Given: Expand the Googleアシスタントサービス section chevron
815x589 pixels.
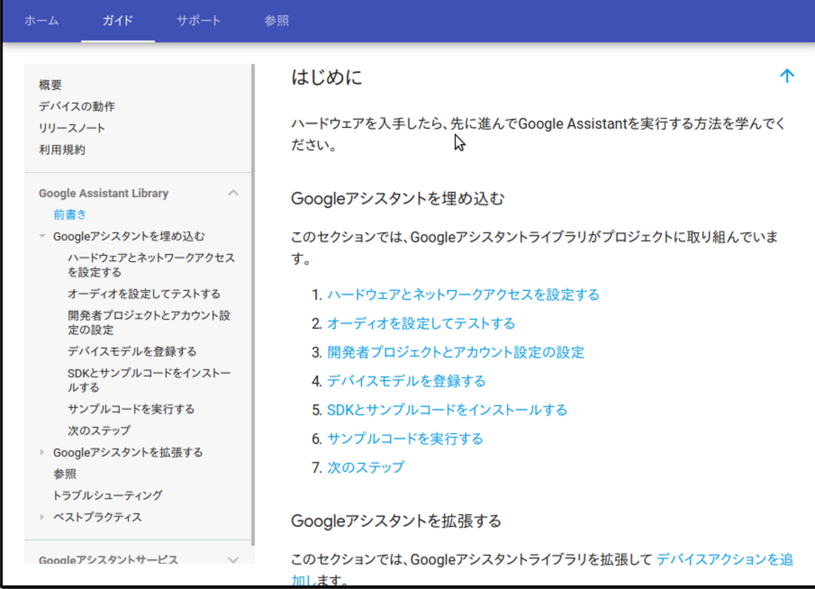Looking at the screenshot, I should pos(233,560).
